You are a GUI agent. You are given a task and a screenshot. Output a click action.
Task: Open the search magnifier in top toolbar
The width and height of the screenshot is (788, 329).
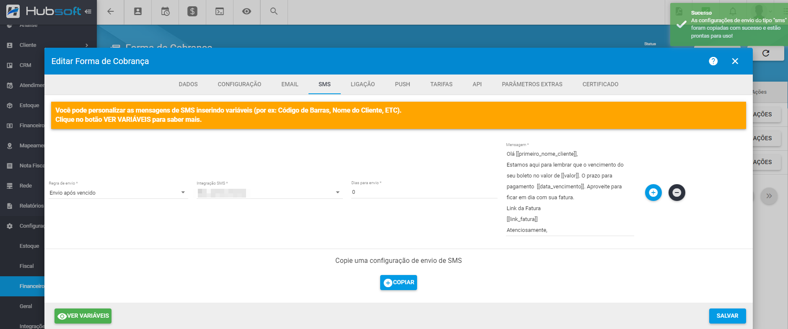[274, 11]
